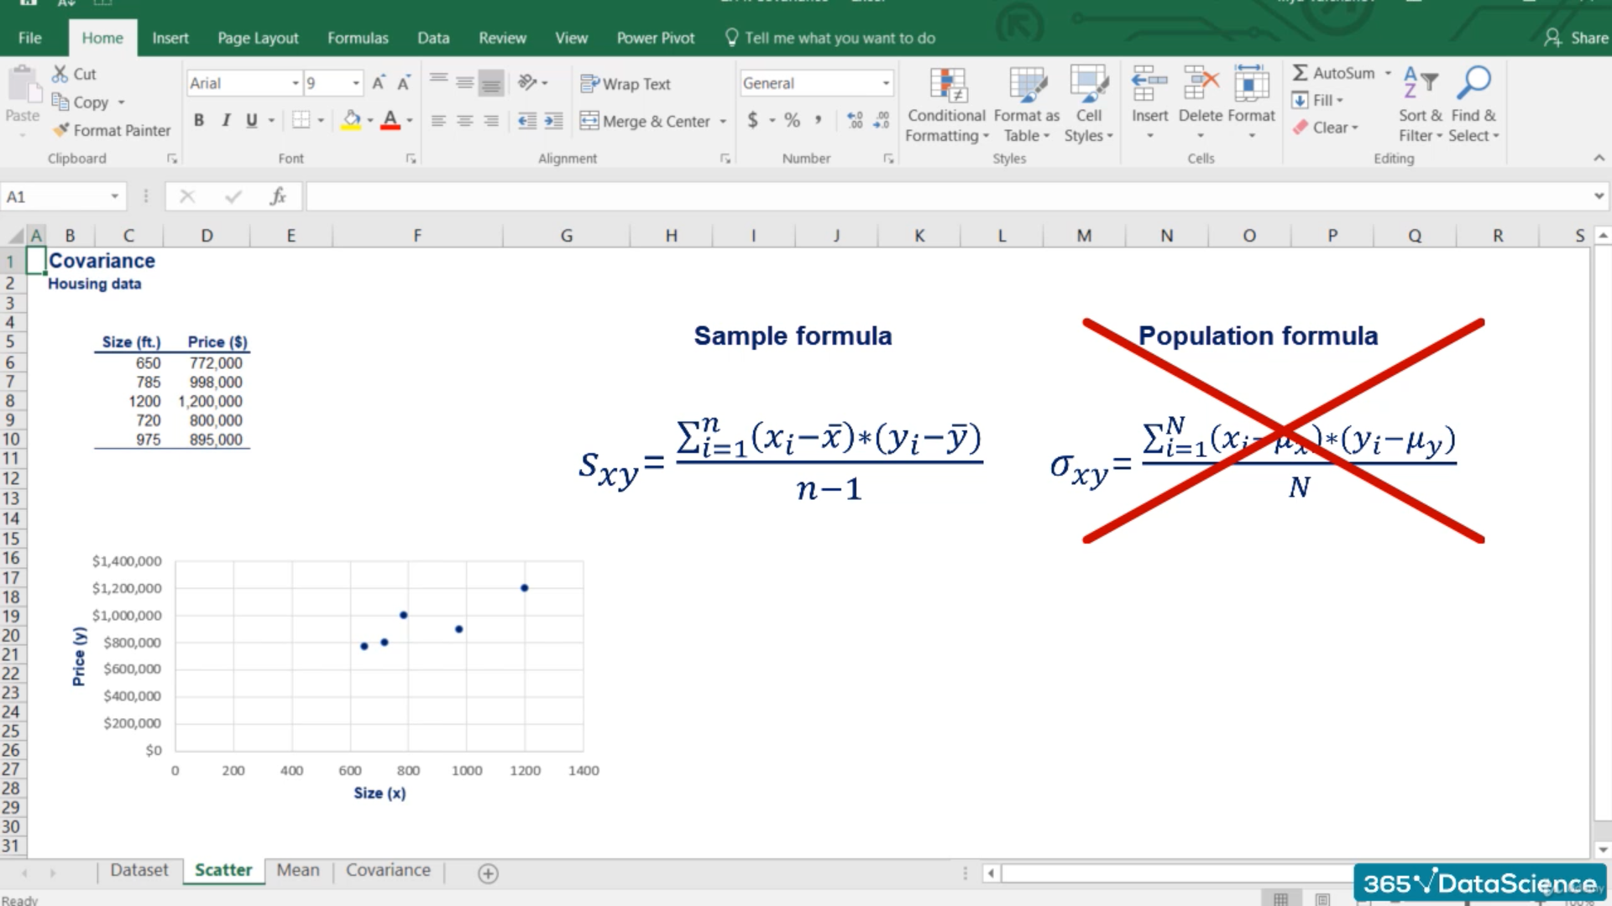Apply the red font color swatch
The height and width of the screenshot is (906, 1612).
coord(390,121)
